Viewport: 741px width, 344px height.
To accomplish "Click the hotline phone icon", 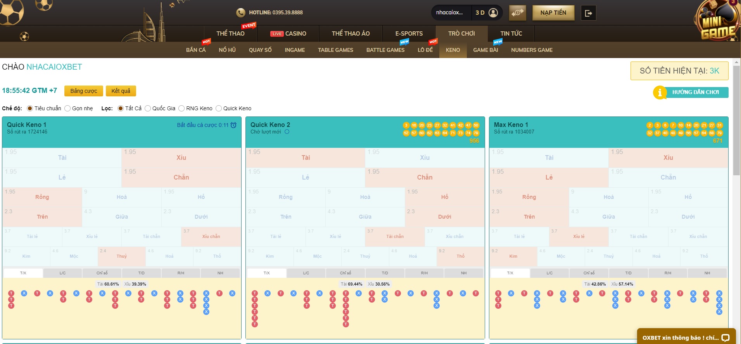I will 240,13.
